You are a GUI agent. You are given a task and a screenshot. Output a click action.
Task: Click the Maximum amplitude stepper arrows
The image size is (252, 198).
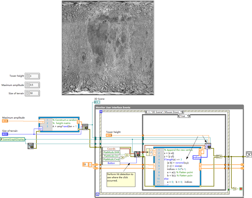pyautogui.click(x=27, y=85)
